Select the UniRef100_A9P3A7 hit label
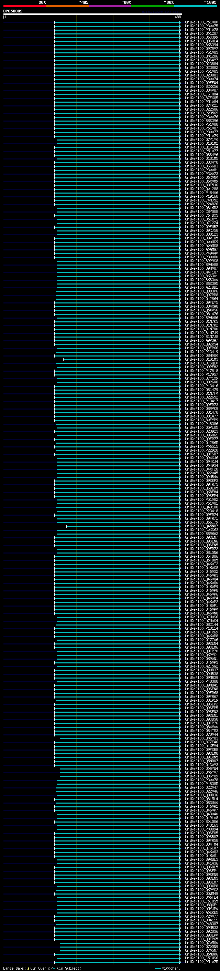Viewport: 220px width, 971px height. pyautogui.click(x=201, y=340)
